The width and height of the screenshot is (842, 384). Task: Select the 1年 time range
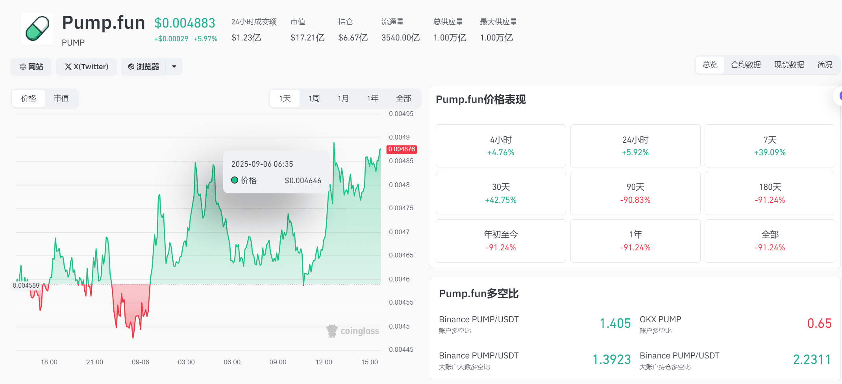click(x=373, y=98)
